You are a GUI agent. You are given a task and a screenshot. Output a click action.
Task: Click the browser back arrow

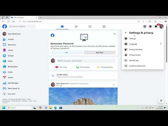pos(3,21)
